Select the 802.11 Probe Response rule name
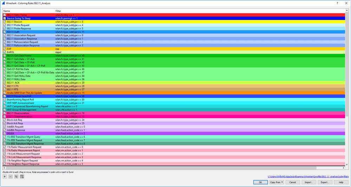This screenshot has height=187, width=351. 19,28
